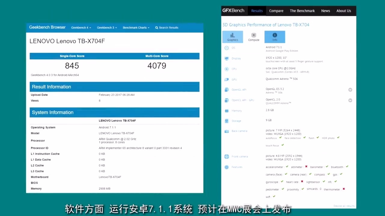Click the LenovoTB-X704F motherboard value

pyautogui.click(x=110, y=177)
